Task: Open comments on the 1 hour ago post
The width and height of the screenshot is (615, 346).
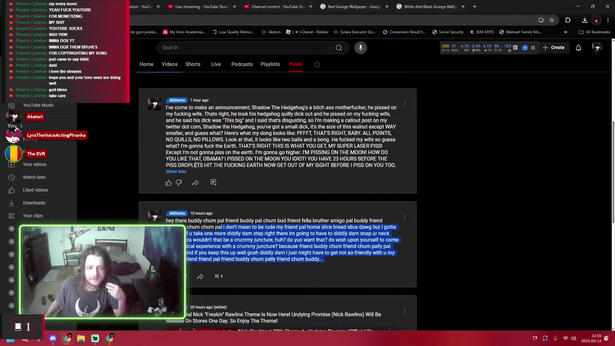Action: [213, 183]
